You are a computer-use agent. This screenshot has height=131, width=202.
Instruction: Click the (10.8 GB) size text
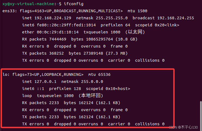[126, 39]
